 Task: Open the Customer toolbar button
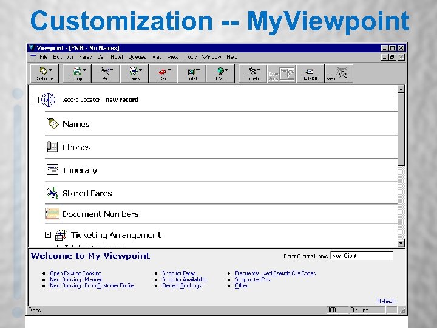point(44,73)
